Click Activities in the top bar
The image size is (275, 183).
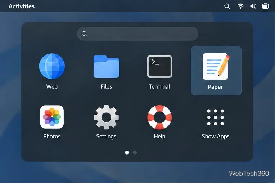[22, 6]
